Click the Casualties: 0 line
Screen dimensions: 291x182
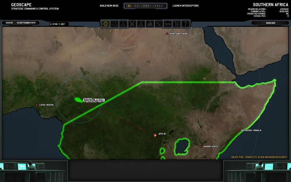271,16
